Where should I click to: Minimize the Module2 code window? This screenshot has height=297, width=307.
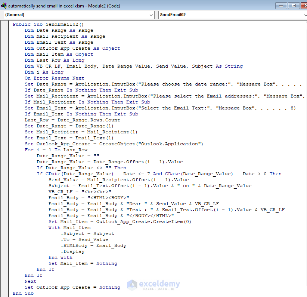pos(281,6)
